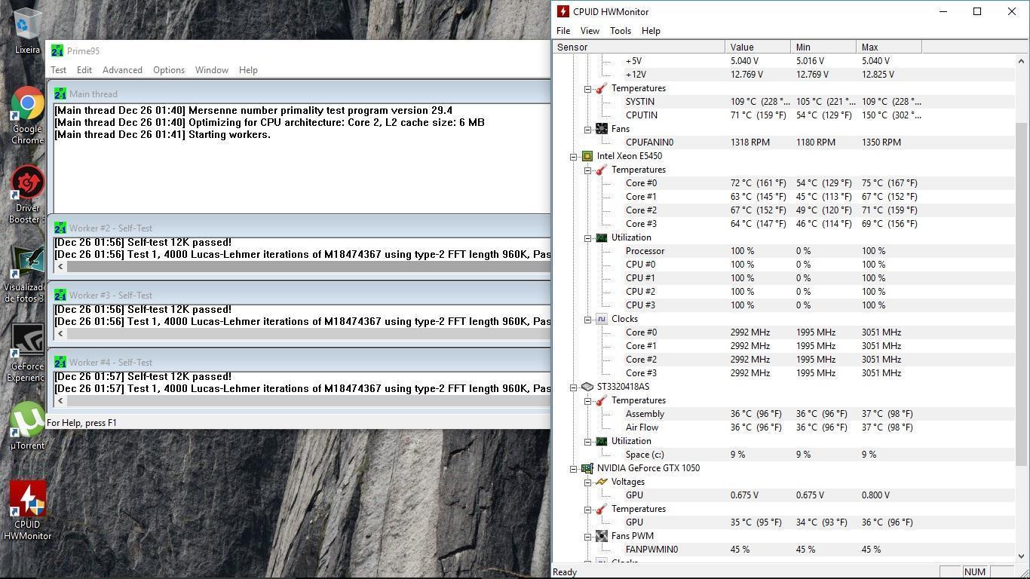This screenshot has width=1030, height=579.
Task: Click Worker #2 horizontal scroll left arrow
Action: coord(60,266)
